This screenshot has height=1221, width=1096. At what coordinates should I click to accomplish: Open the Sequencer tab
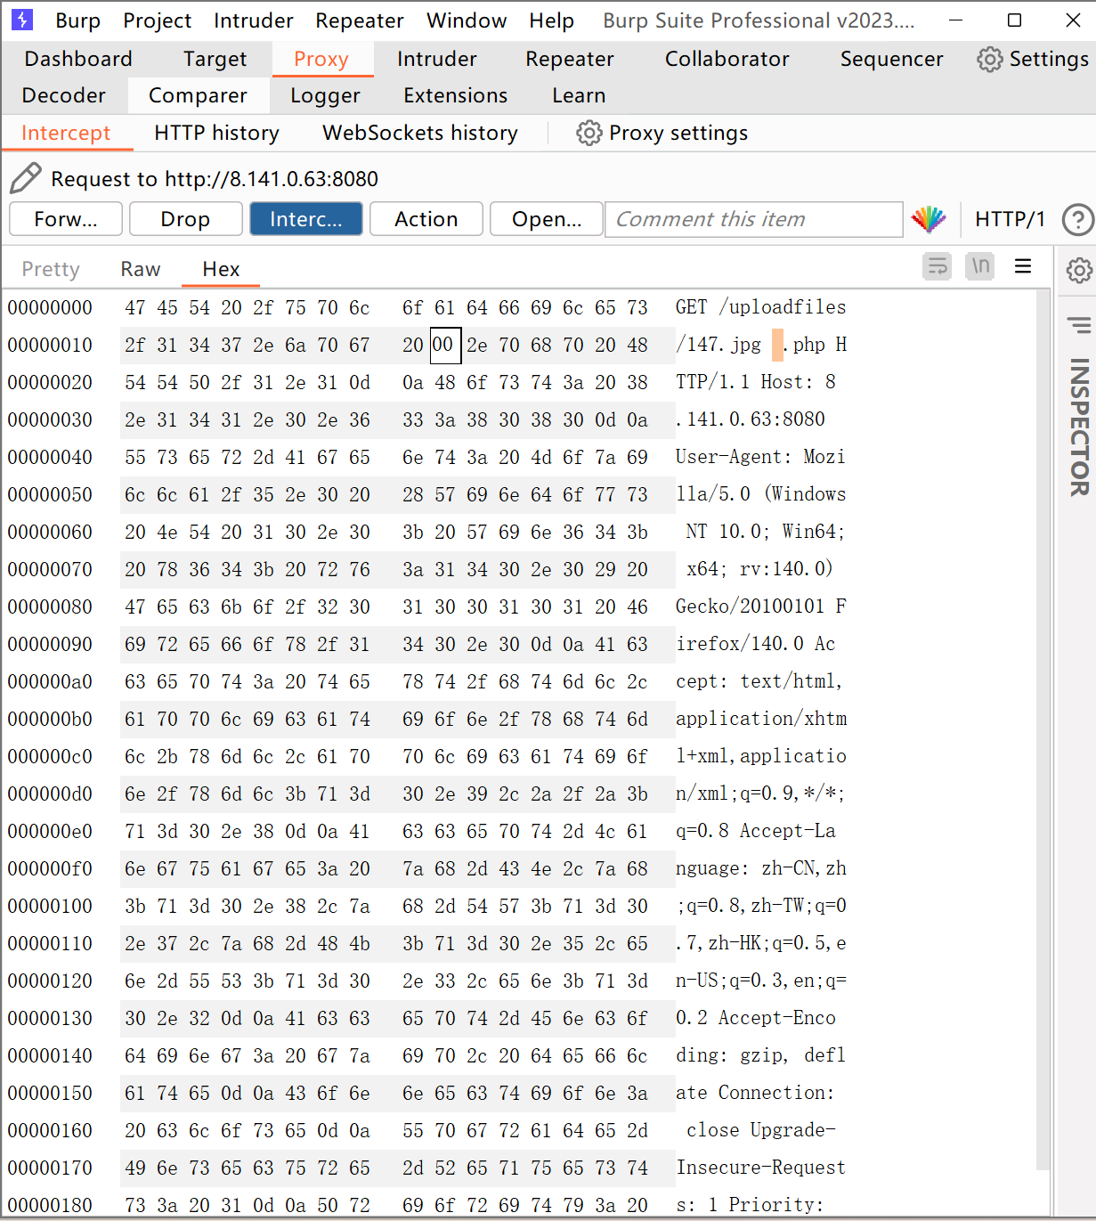coord(891,59)
